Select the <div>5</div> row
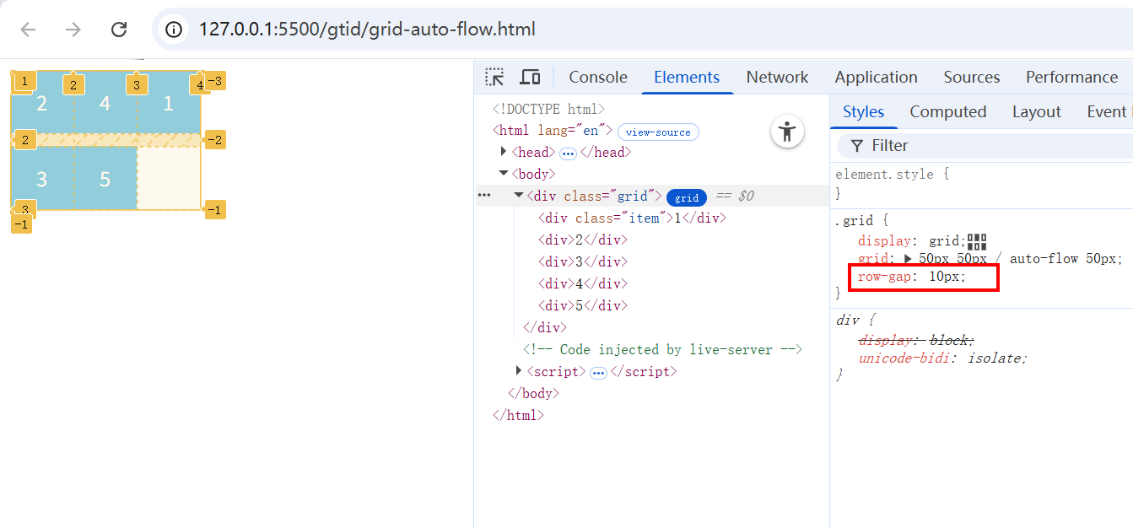Screen dimensions: 1133x528 coord(583,305)
